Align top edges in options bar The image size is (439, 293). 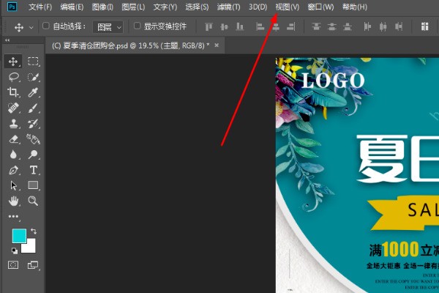(x=209, y=27)
